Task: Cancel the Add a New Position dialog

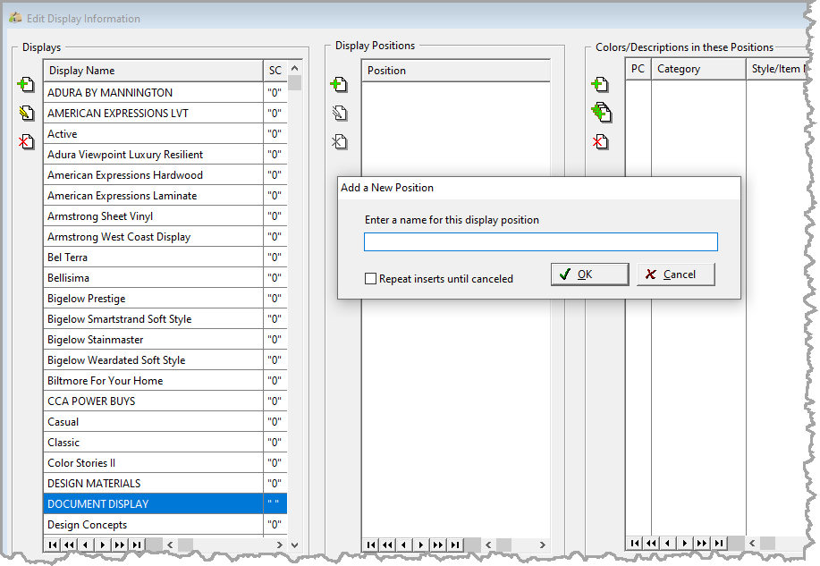Action: pyautogui.click(x=676, y=275)
